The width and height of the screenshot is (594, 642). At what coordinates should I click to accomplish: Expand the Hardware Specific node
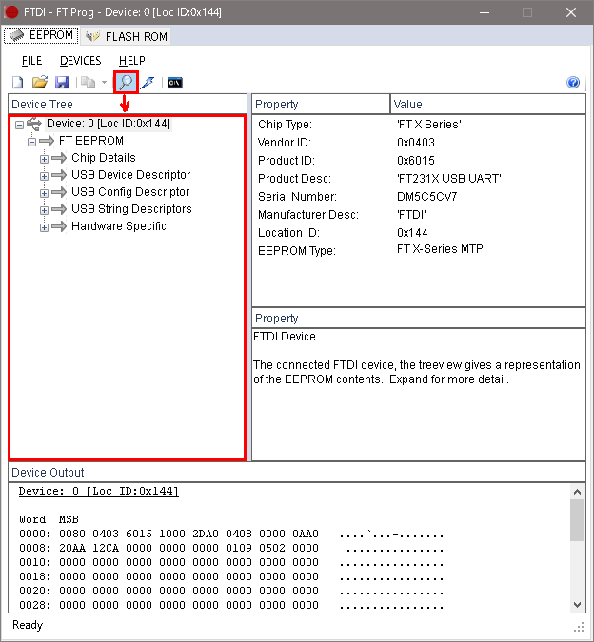44,227
